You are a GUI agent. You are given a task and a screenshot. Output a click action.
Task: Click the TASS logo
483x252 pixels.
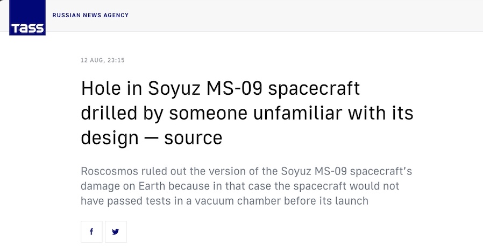point(27,18)
